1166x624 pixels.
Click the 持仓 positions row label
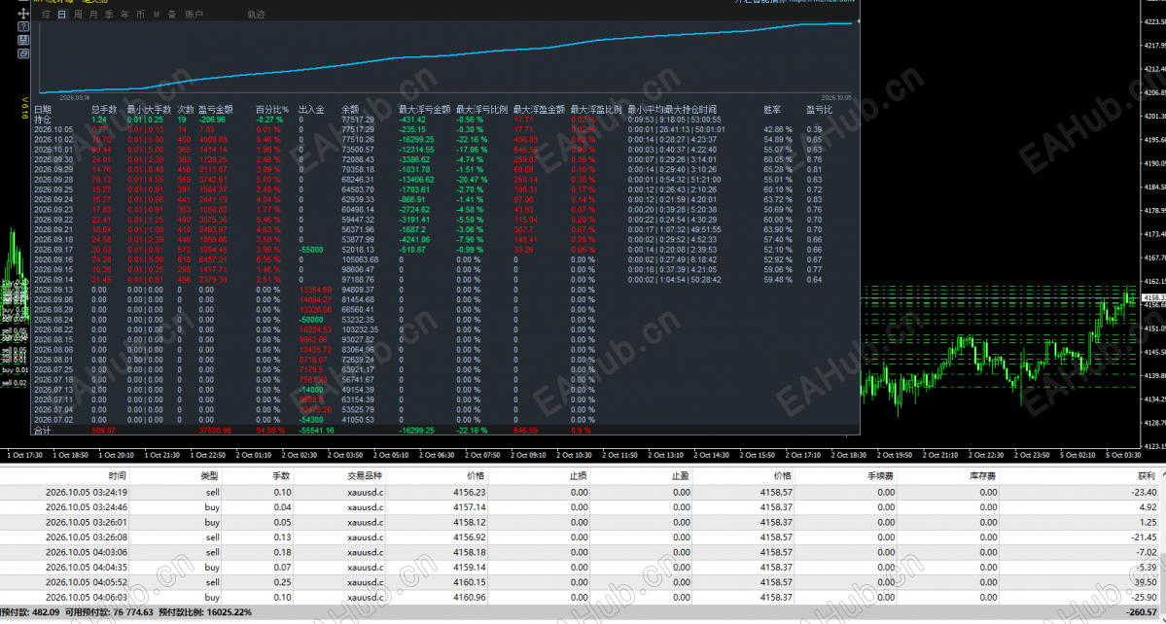43,119
